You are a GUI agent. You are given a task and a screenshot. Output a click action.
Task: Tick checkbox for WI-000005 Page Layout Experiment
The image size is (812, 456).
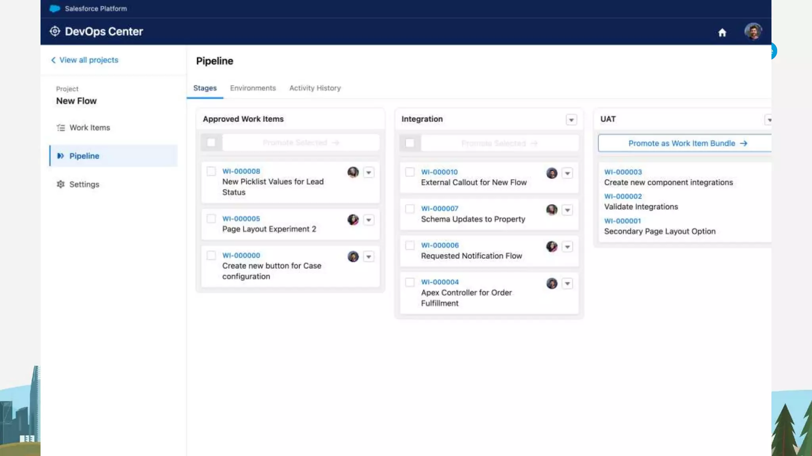[211, 218]
